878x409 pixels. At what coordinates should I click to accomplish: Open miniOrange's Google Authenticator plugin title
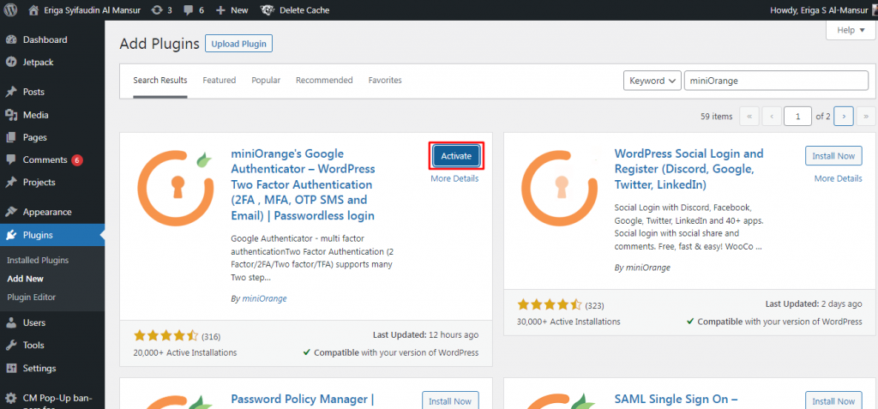pos(303,185)
